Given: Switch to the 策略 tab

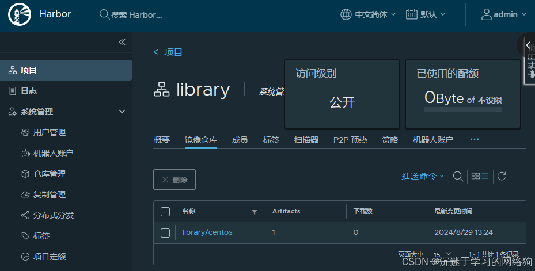Looking at the screenshot, I should [390, 140].
